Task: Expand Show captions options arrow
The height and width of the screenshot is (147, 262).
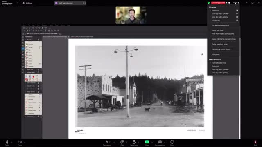Action: (165, 142)
